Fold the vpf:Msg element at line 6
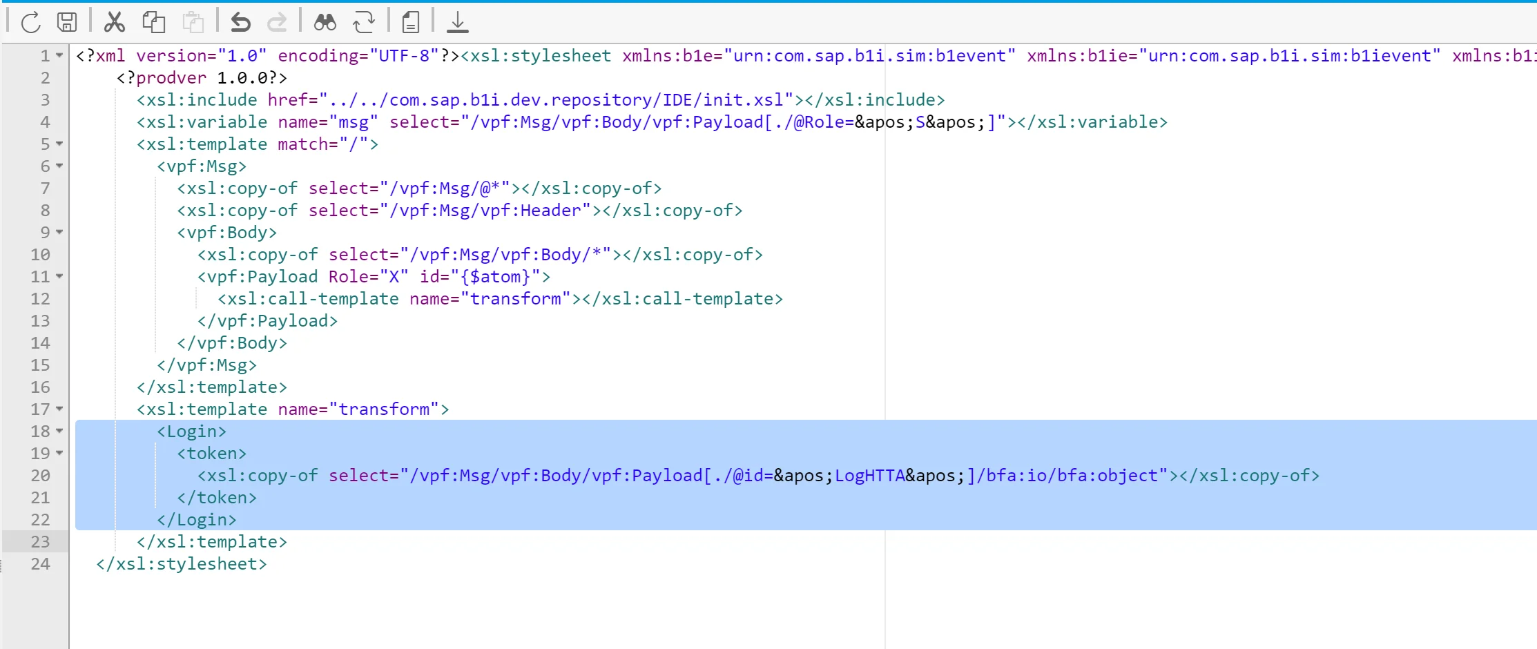 click(59, 166)
